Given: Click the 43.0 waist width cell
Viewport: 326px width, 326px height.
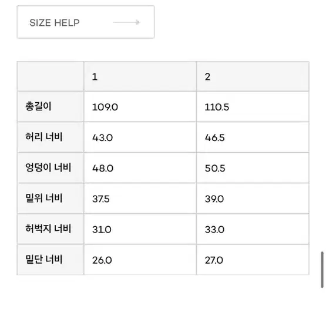Looking at the screenshot, I should pos(140,137).
